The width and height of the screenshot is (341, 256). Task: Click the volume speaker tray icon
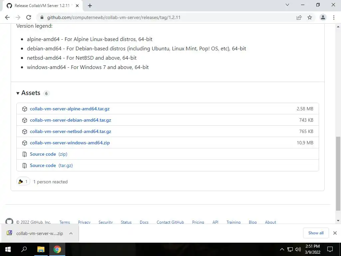pyautogui.click(x=298, y=249)
